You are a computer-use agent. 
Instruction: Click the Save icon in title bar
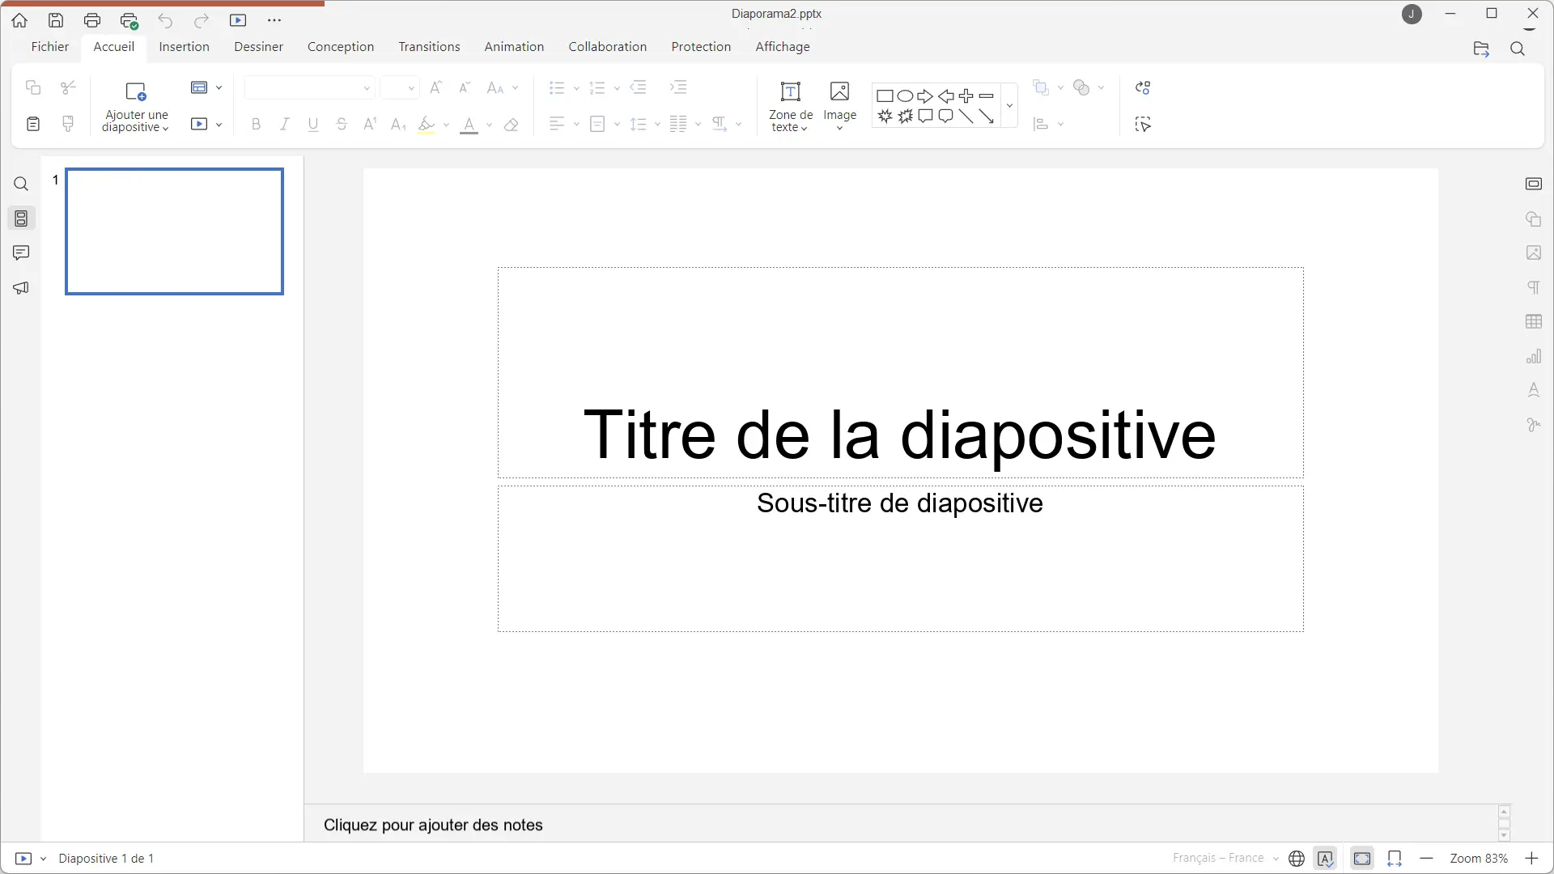coord(56,20)
